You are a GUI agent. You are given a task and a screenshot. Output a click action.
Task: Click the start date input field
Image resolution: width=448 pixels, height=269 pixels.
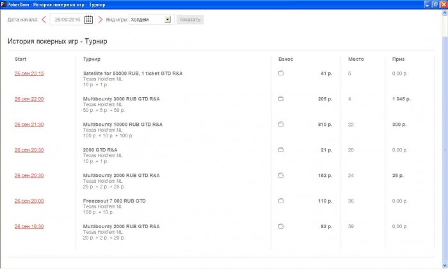click(x=67, y=19)
